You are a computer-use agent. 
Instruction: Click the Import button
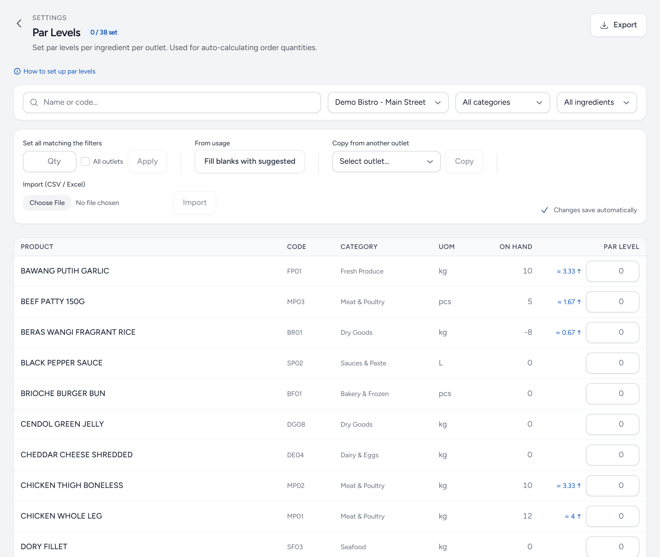[x=195, y=203]
